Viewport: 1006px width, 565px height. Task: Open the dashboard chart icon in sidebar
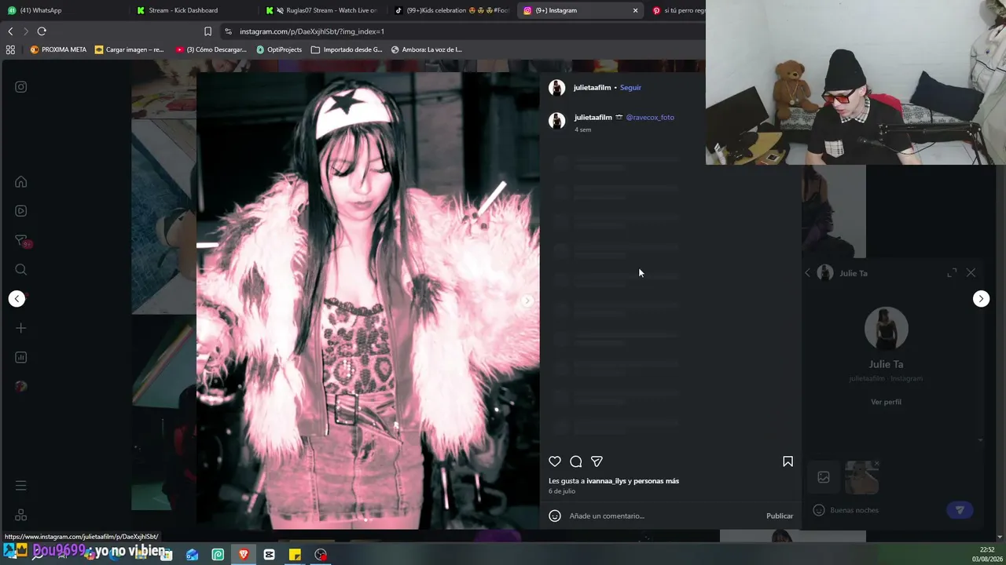tap(21, 358)
